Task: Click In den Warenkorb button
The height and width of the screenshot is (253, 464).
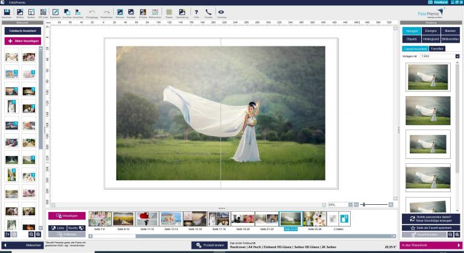Action: pyautogui.click(x=431, y=245)
